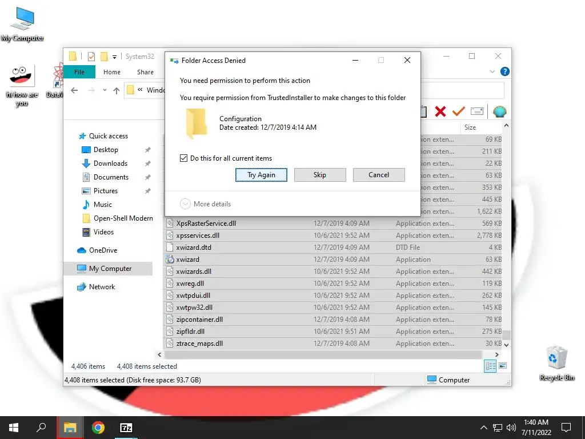Select xpsservices.dll file
585x439 pixels.
(198, 235)
